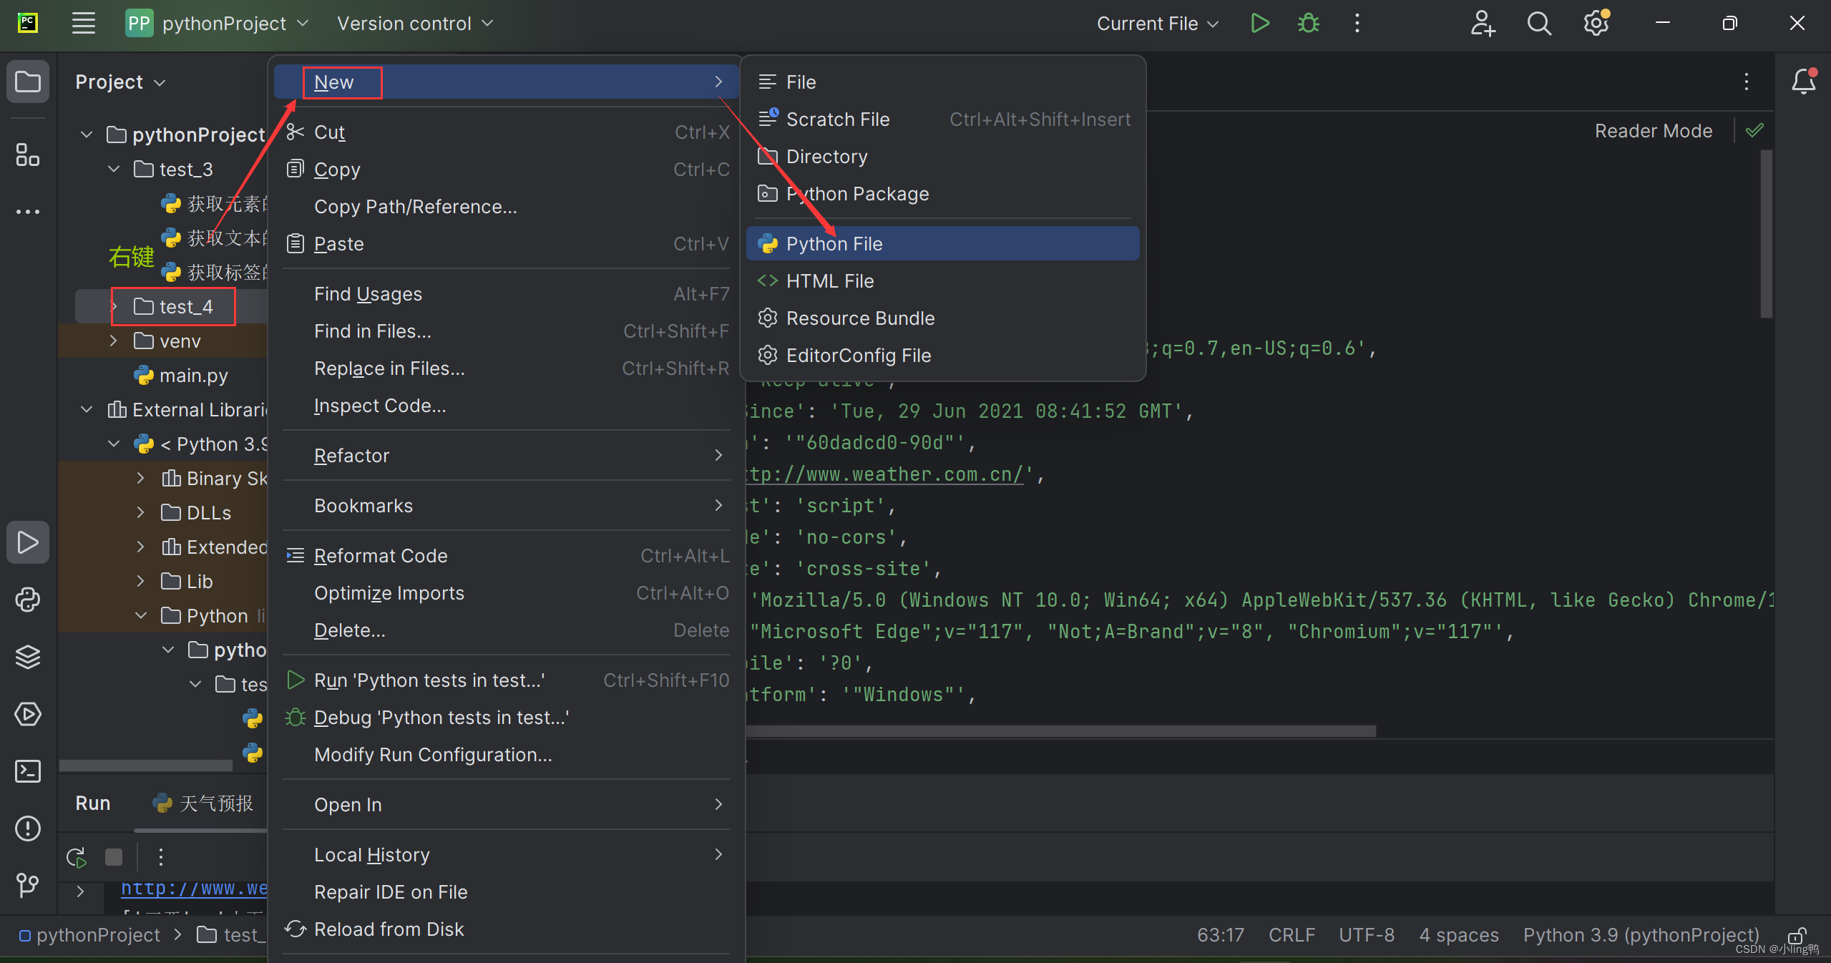Click the editor horizontal scrollbar
This screenshot has height=963, width=1831.
click(1059, 731)
